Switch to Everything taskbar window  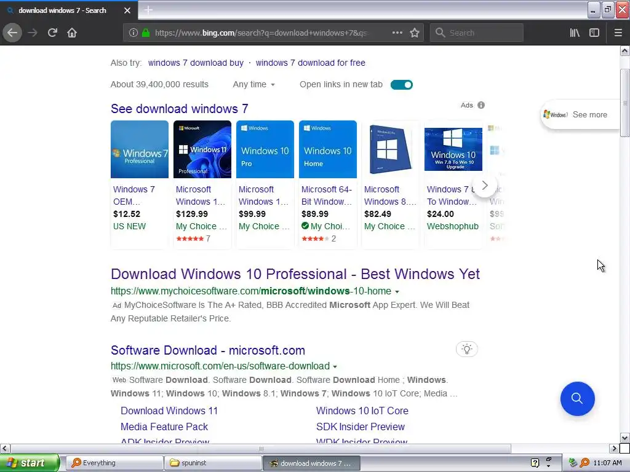114,463
